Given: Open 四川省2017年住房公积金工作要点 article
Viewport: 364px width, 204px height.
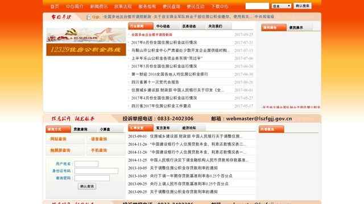Looking at the screenshot, I should (161, 106).
